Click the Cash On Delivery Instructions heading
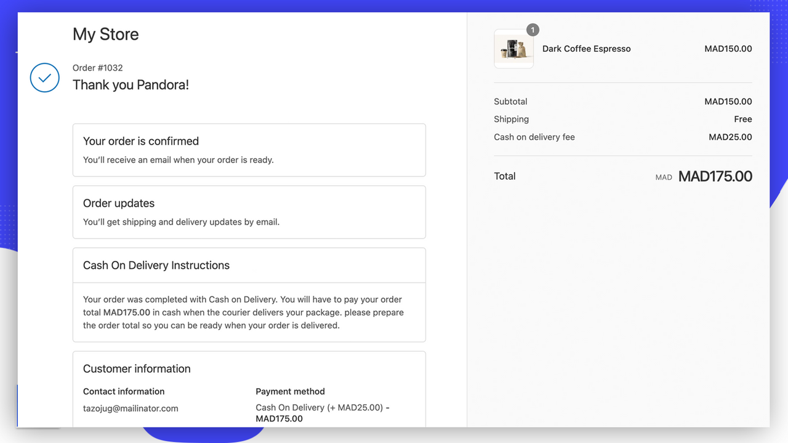The image size is (788, 443). [x=156, y=265]
